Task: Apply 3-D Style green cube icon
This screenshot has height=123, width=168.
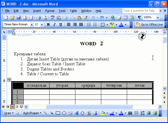Action: point(155,113)
